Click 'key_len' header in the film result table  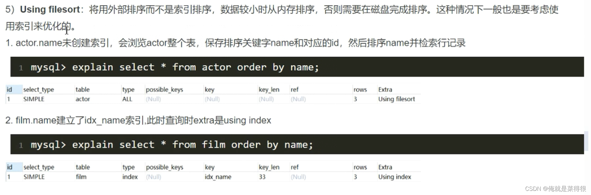click(269, 168)
